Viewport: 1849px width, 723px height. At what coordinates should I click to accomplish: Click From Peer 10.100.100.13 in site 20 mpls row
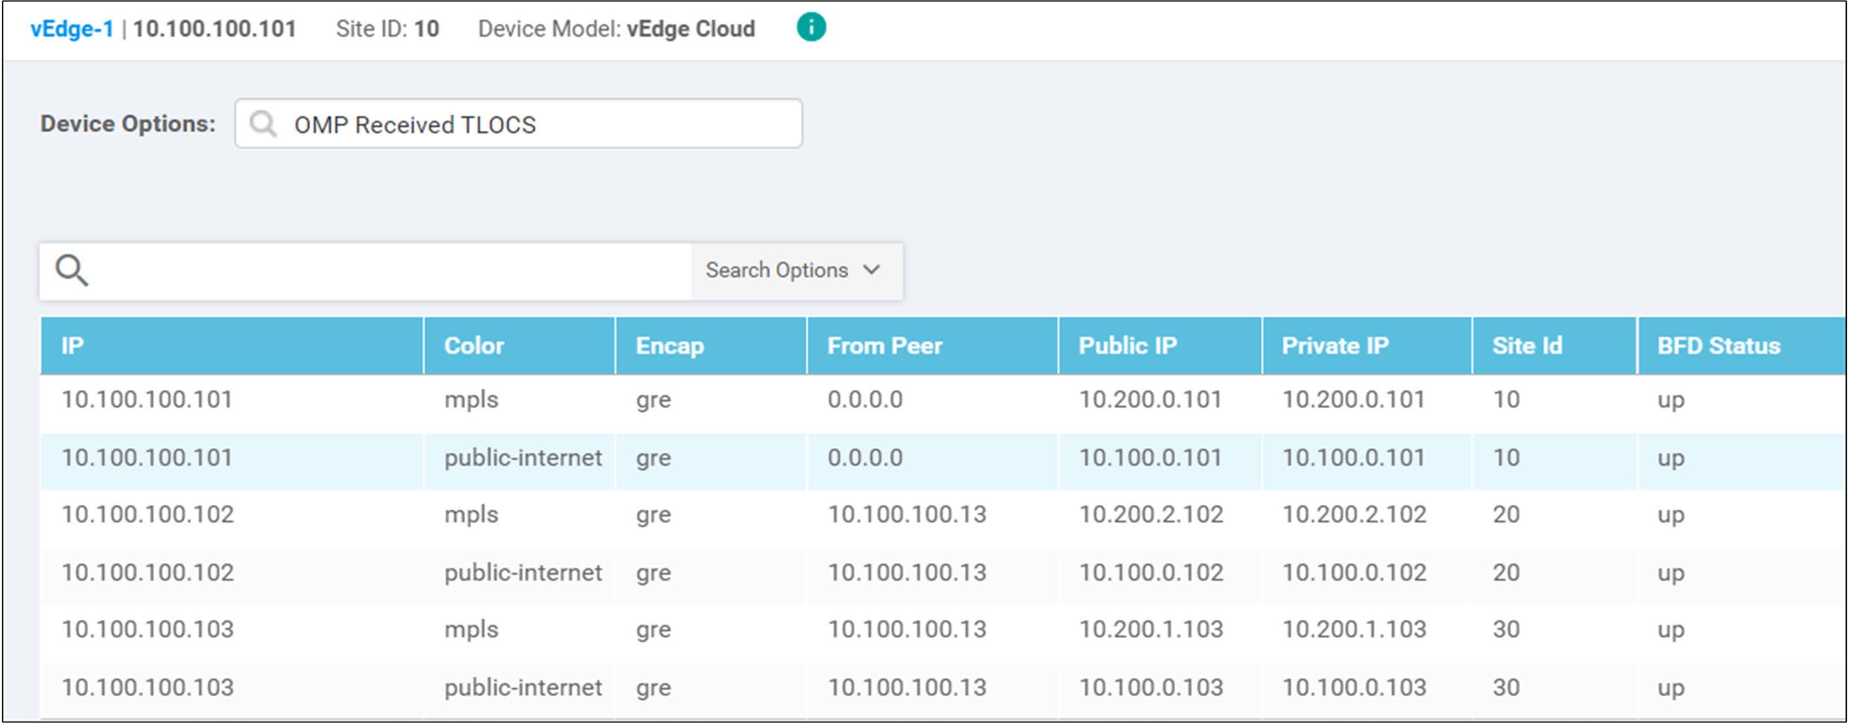coord(907,515)
